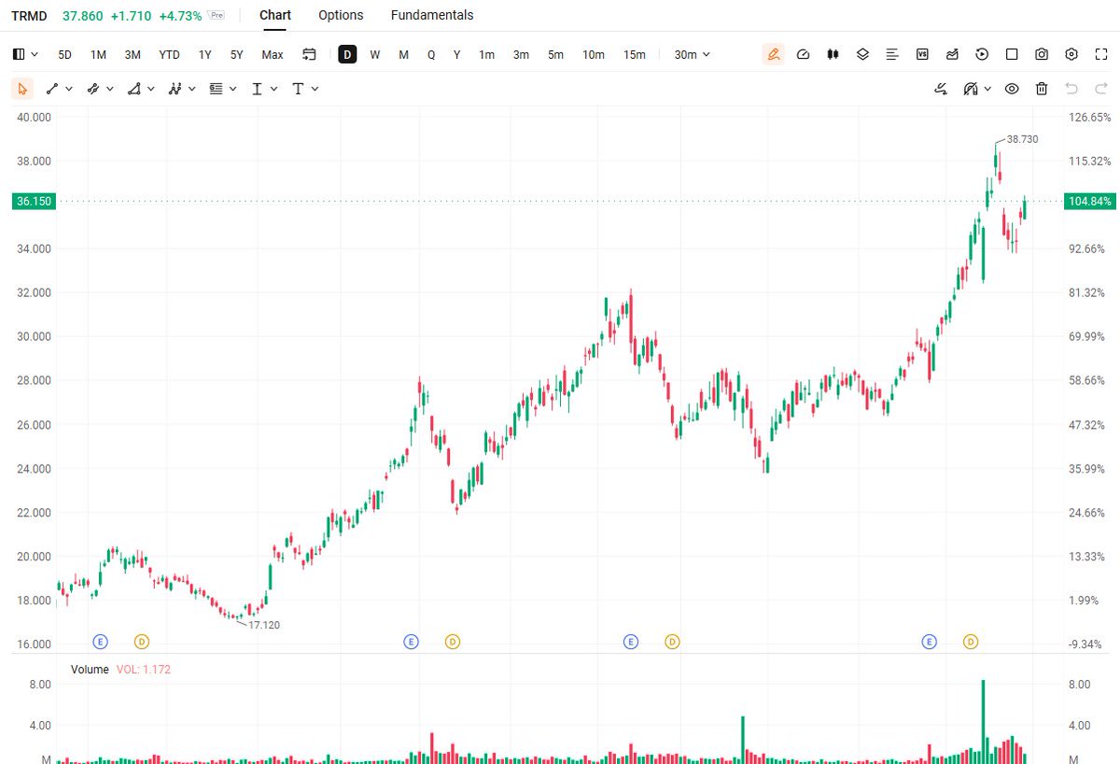
Task: Click the first earnings E marker
Action: [x=101, y=642]
